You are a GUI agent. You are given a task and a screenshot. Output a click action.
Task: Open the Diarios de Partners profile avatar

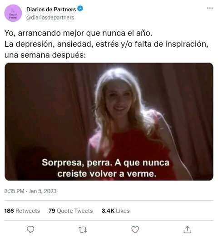[13, 13]
